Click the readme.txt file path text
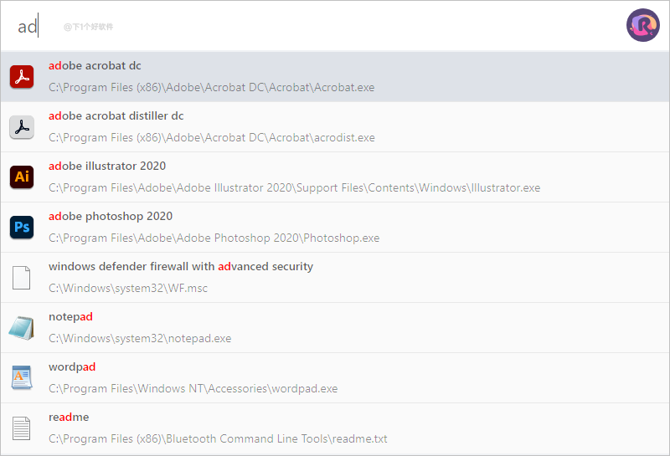Viewport: 670px width, 456px height. (218, 438)
